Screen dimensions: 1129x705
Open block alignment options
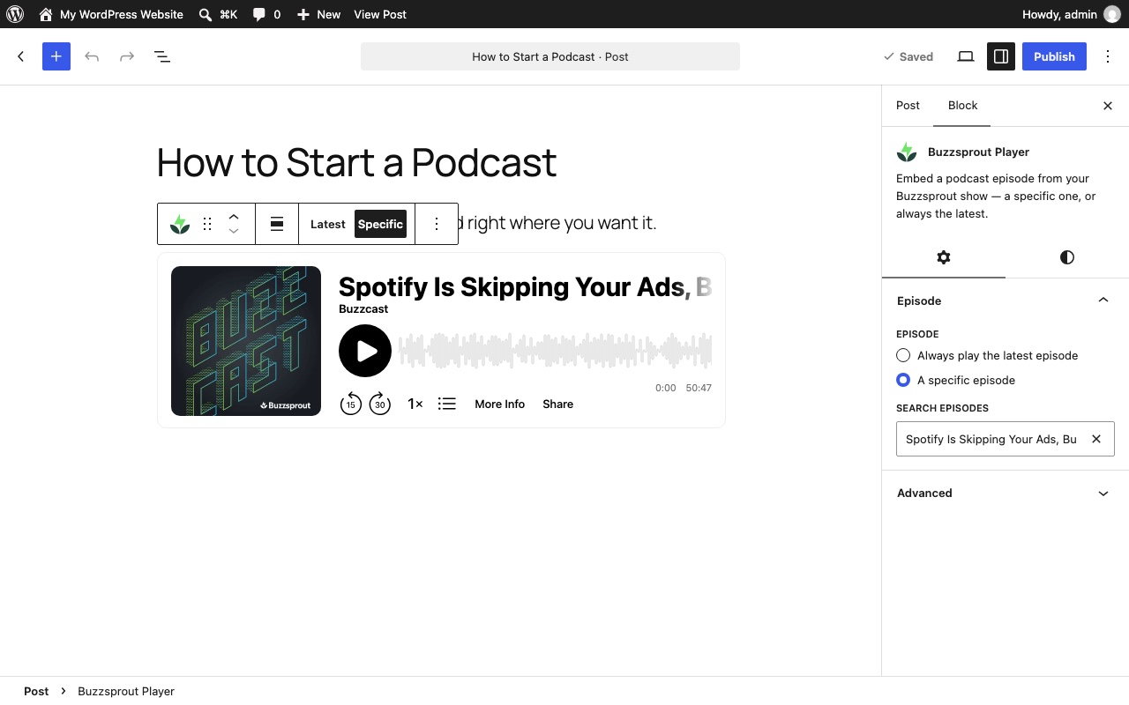[x=277, y=224]
